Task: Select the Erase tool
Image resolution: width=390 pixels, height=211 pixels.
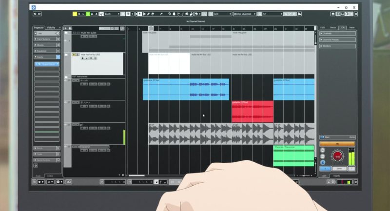Action: coord(153,14)
